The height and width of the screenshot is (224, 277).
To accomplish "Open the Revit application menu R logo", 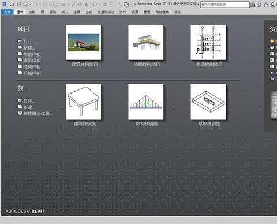I will click(4, 5).
